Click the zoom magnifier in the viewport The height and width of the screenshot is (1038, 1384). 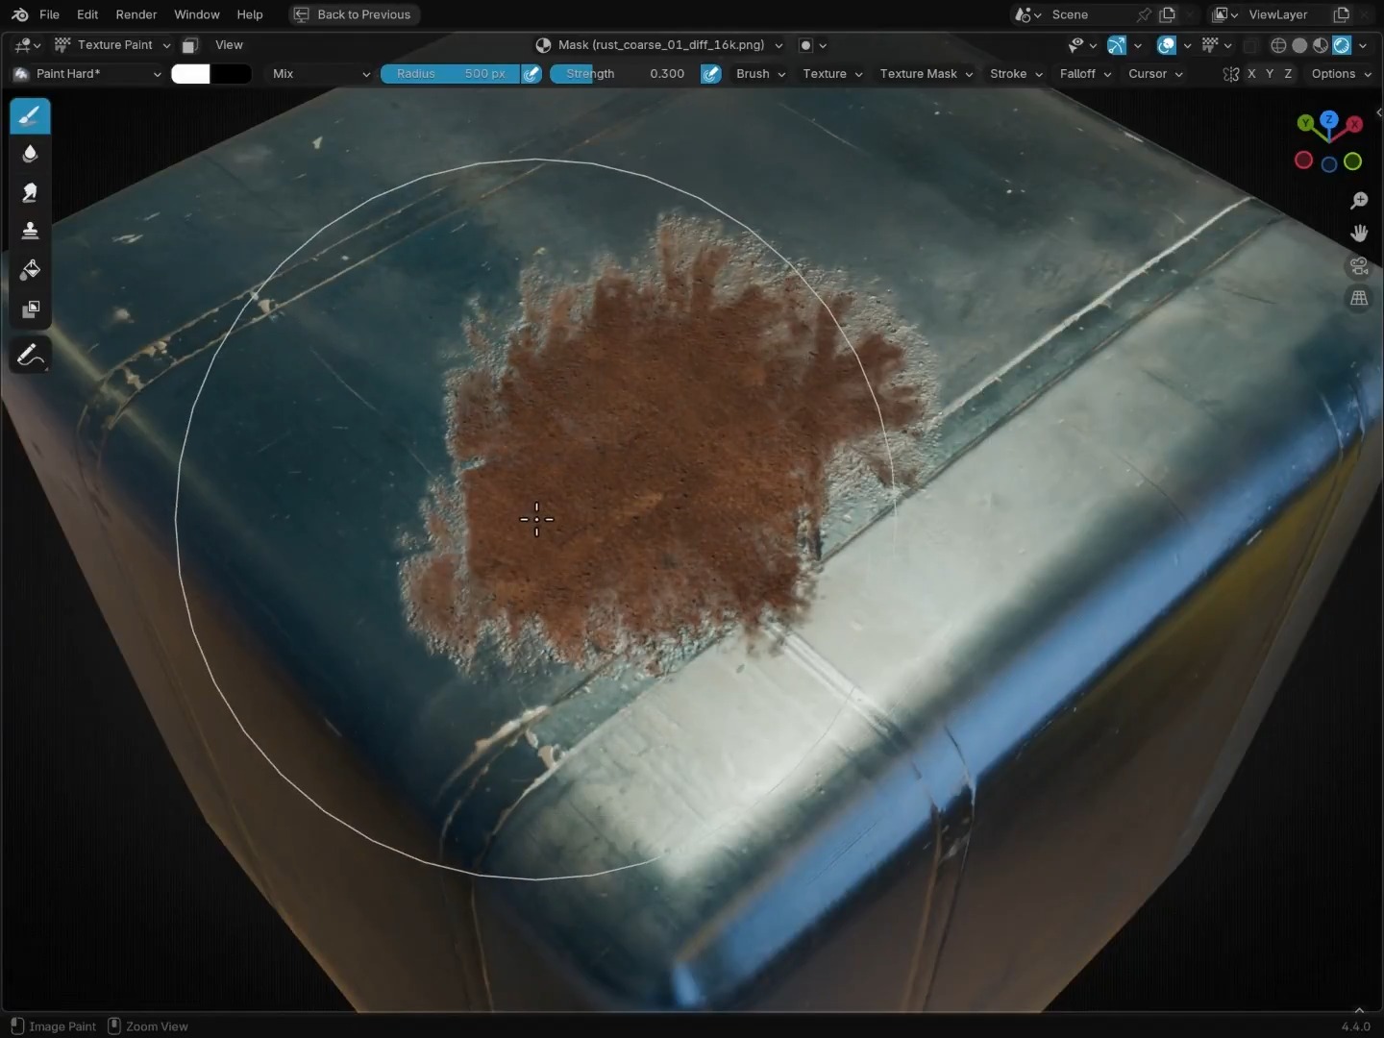(1359, 200)
